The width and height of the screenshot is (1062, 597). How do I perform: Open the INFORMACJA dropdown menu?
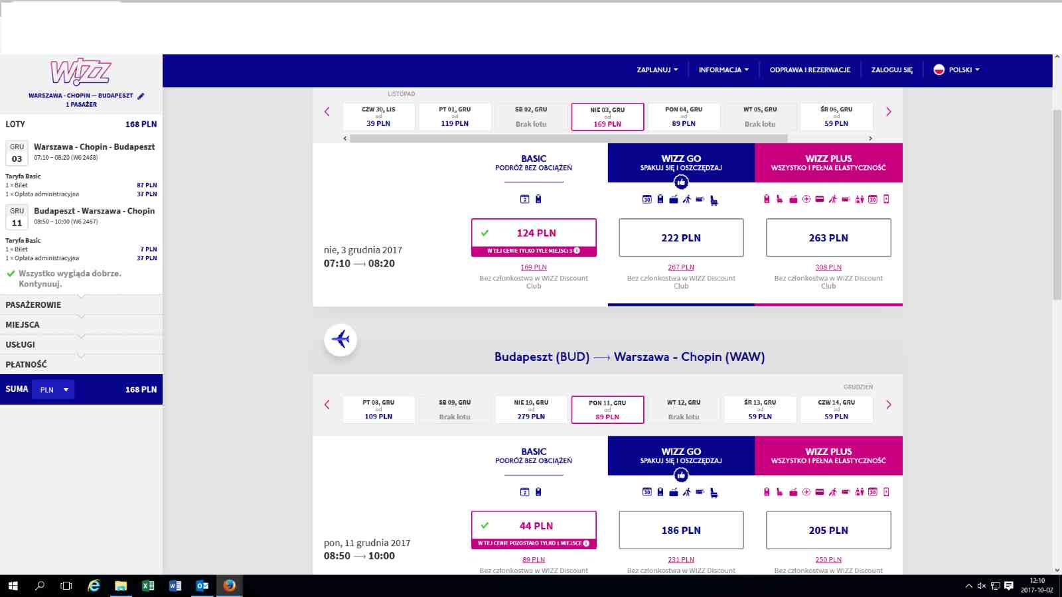click(x=723, y=70)
